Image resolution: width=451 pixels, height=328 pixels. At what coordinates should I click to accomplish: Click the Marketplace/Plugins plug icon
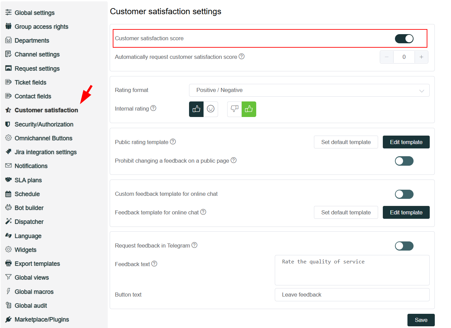pyautogui.click(x=8, y=319)
